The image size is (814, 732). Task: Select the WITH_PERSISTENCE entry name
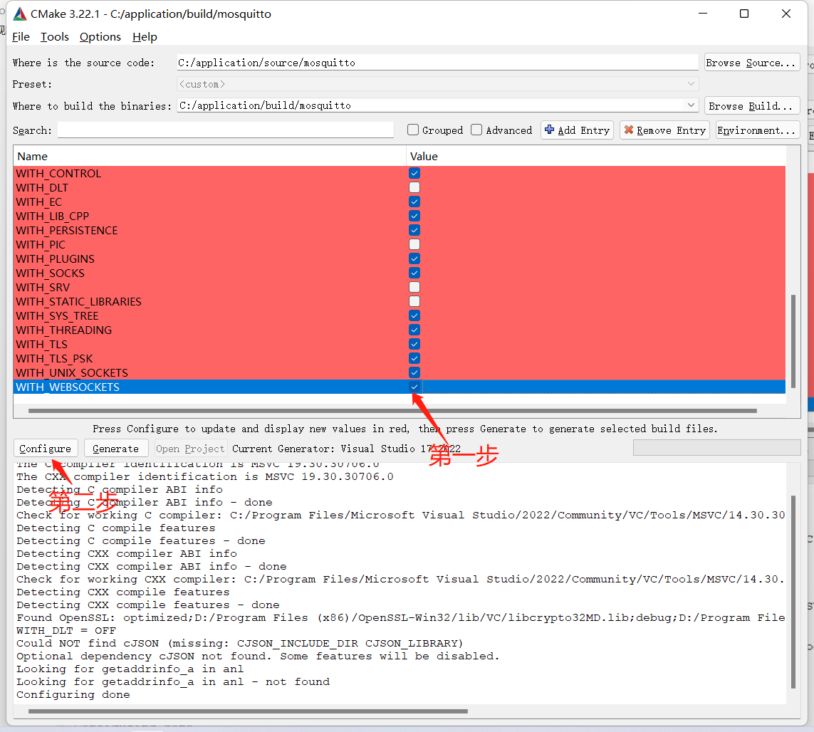click(67, 231)
